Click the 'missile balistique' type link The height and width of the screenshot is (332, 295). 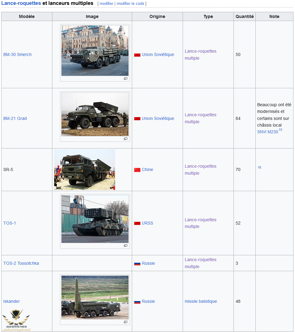point(201,301)
